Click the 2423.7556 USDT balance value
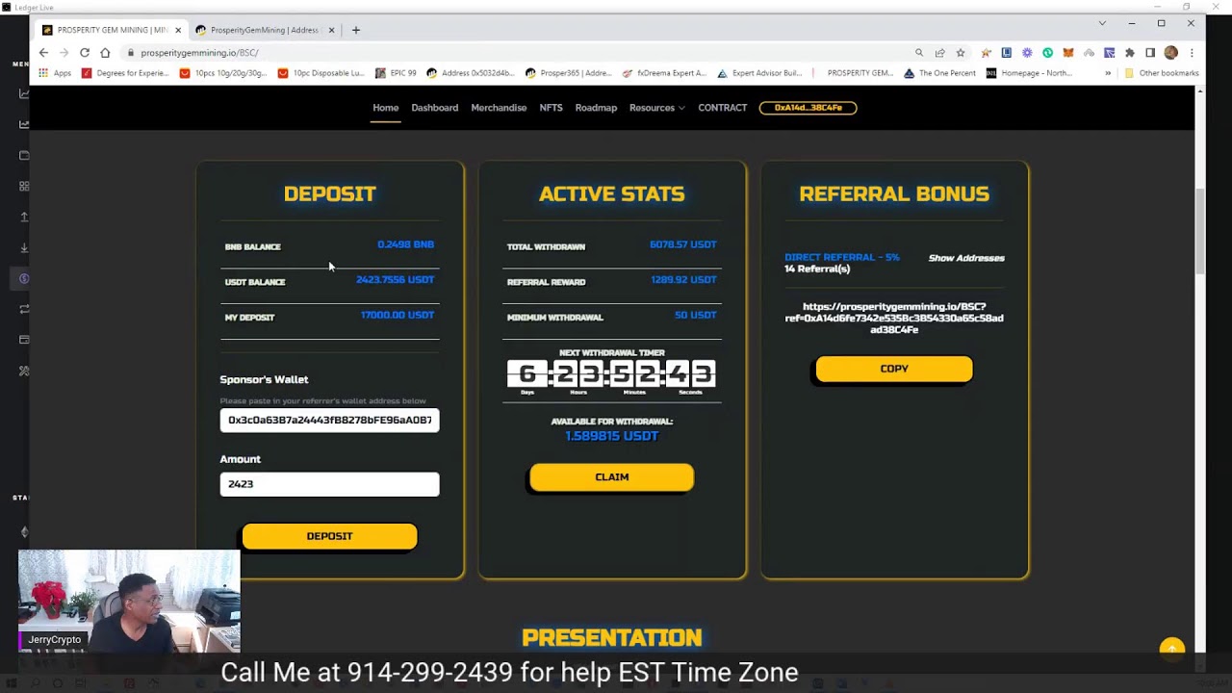 click(x=395, y=280)
